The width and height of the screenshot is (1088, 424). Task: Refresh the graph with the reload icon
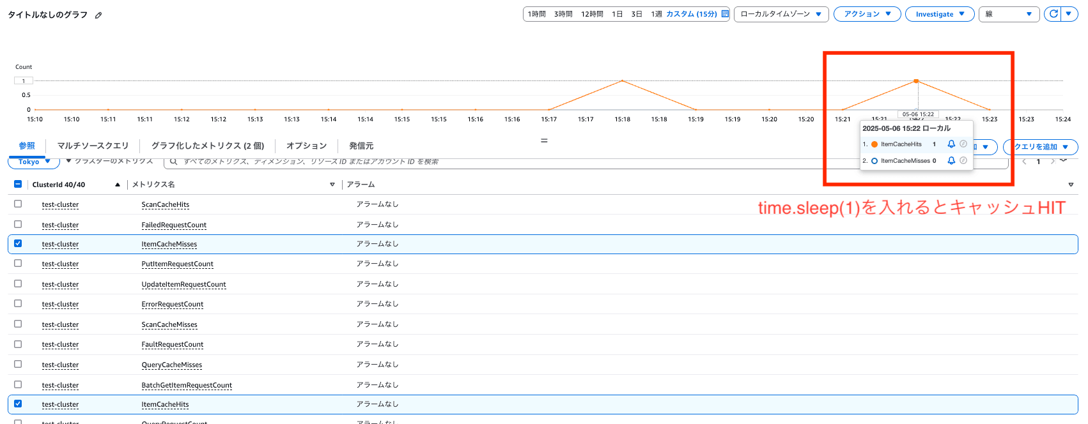click(x=1053, y=13)
